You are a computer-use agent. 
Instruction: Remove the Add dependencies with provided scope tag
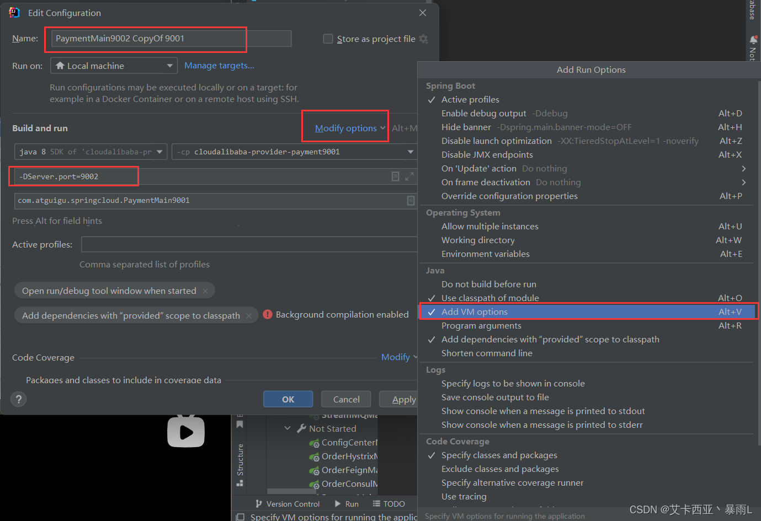click(249, 315)
